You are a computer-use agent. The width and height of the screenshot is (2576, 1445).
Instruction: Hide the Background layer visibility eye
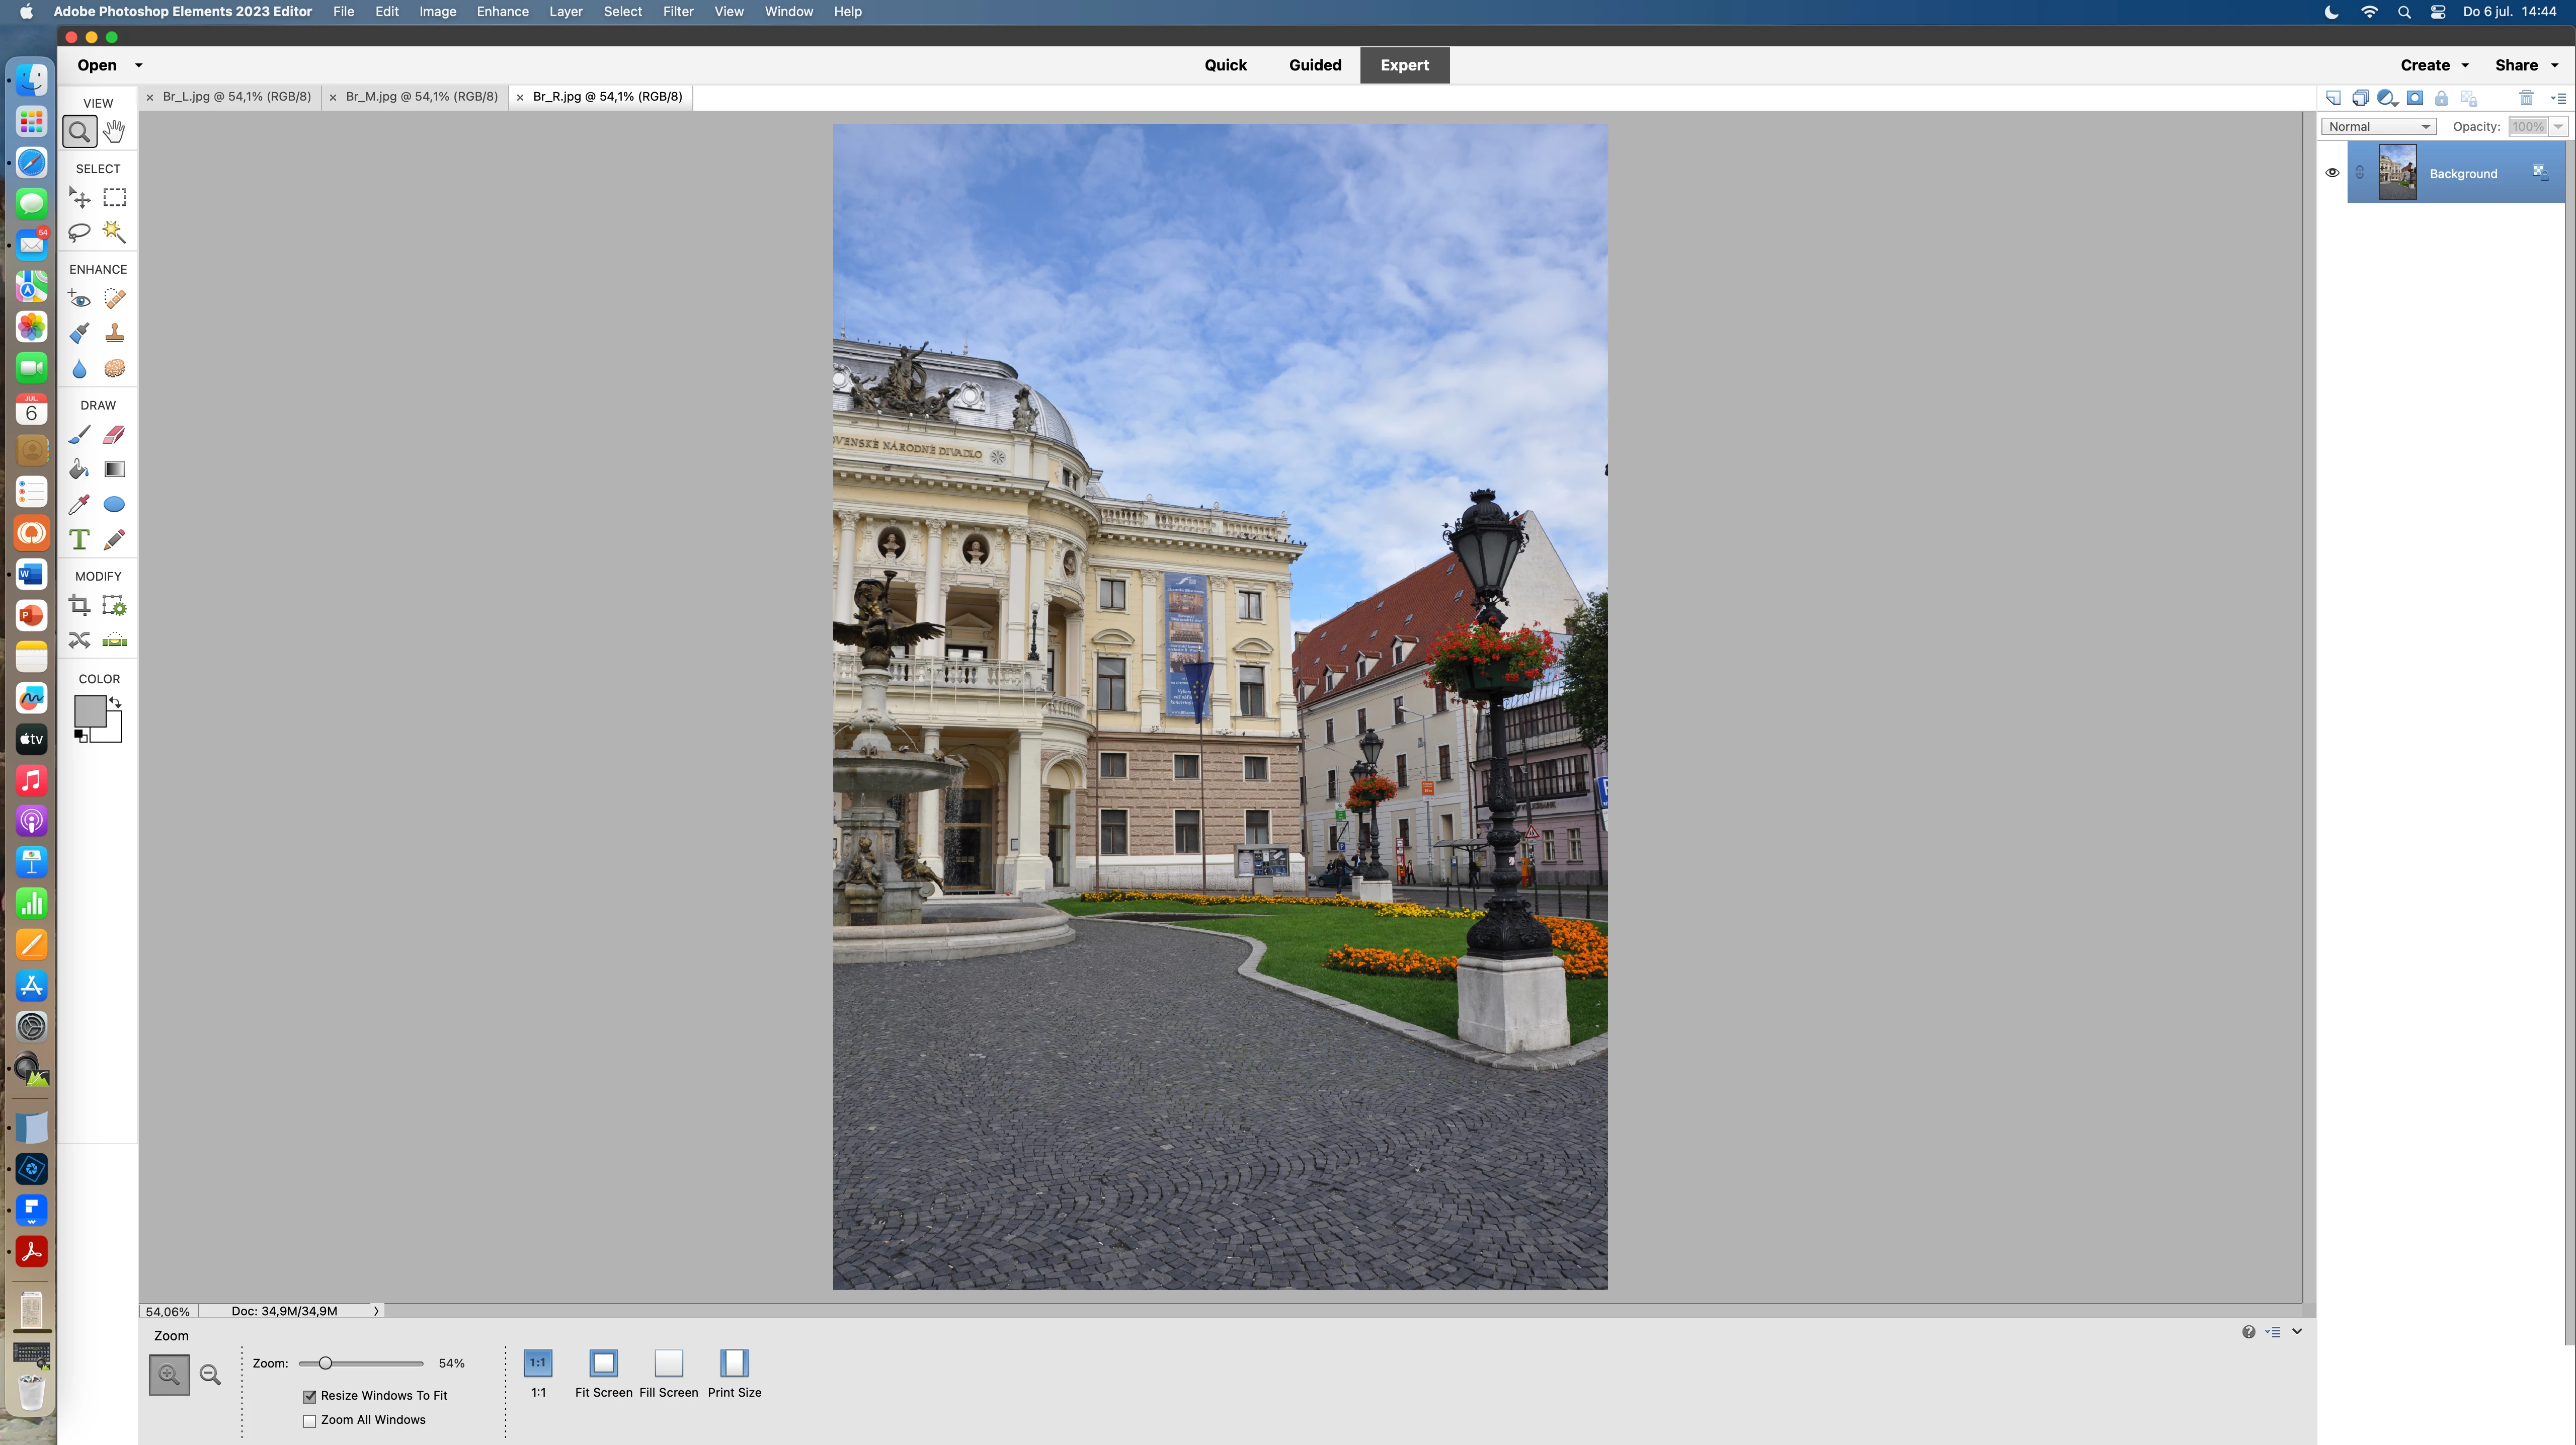click(2332, 173)
